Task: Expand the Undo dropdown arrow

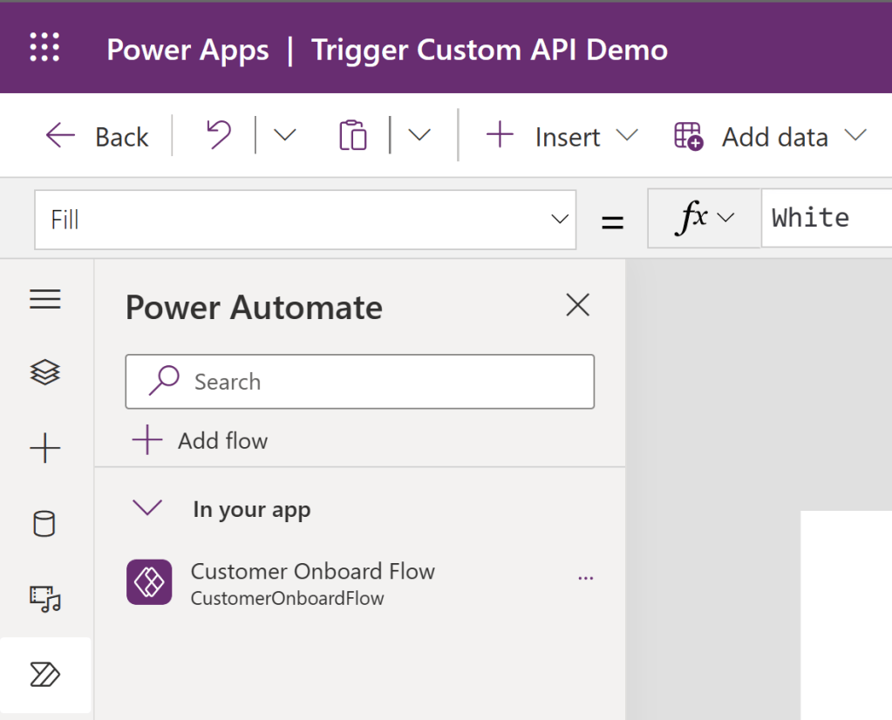Action: 284,136
